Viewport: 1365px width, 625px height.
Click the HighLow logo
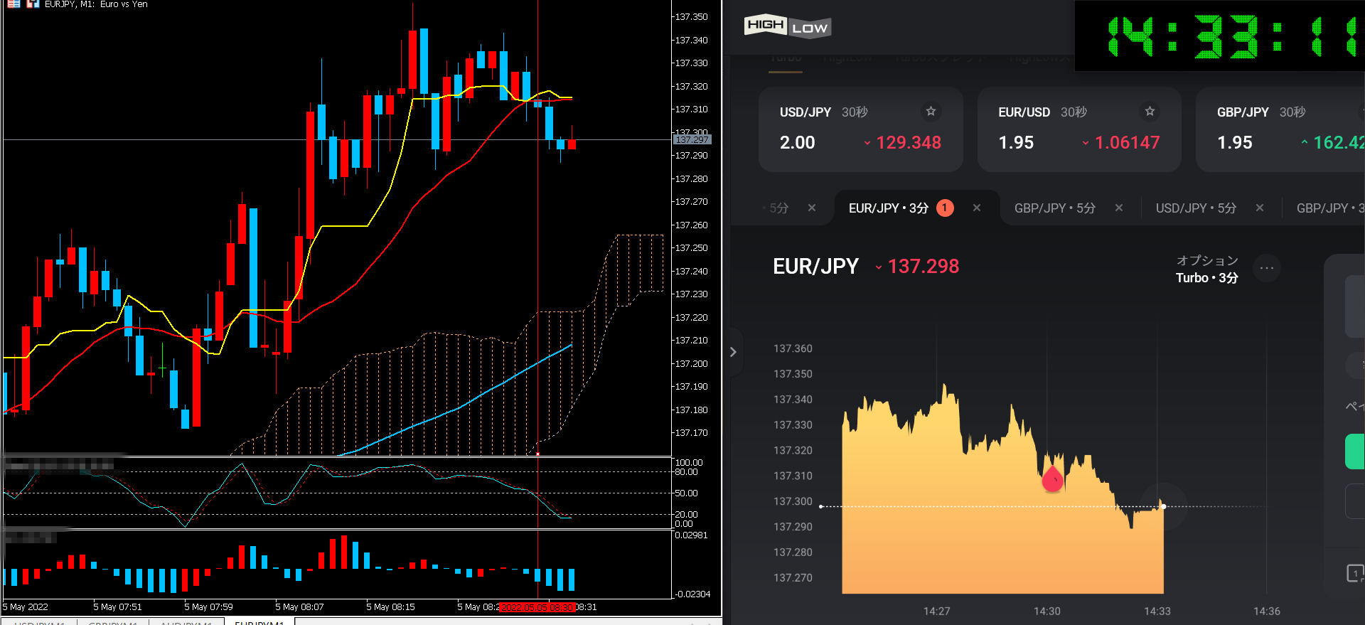click(788, 26)
